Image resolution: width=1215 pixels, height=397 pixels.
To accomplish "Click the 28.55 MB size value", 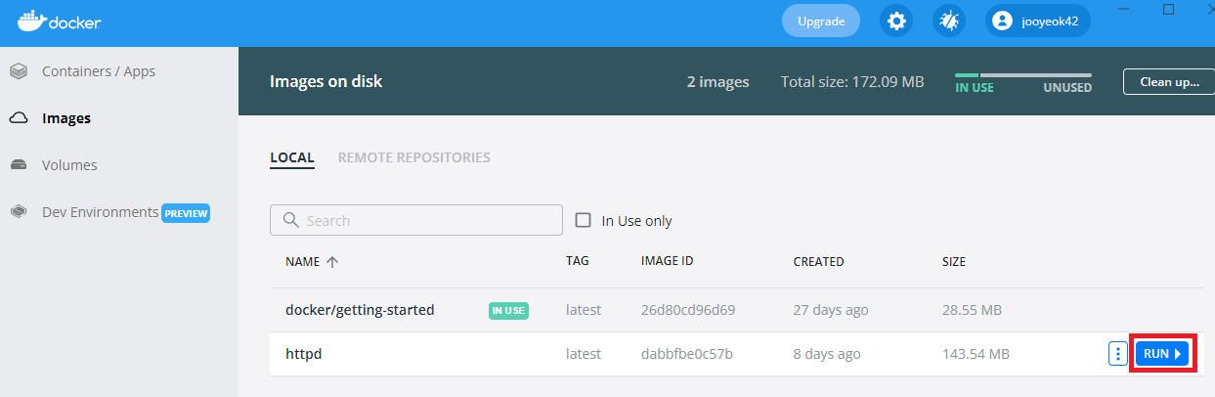I will tap(972, 310).
